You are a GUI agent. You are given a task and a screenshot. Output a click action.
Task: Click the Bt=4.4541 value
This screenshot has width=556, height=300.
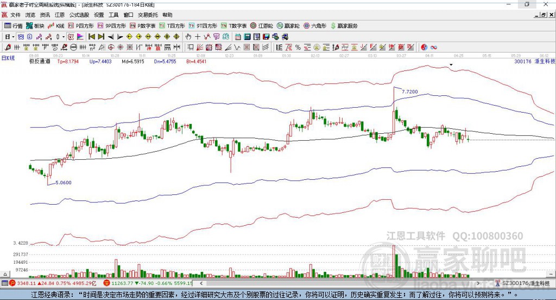197,61
